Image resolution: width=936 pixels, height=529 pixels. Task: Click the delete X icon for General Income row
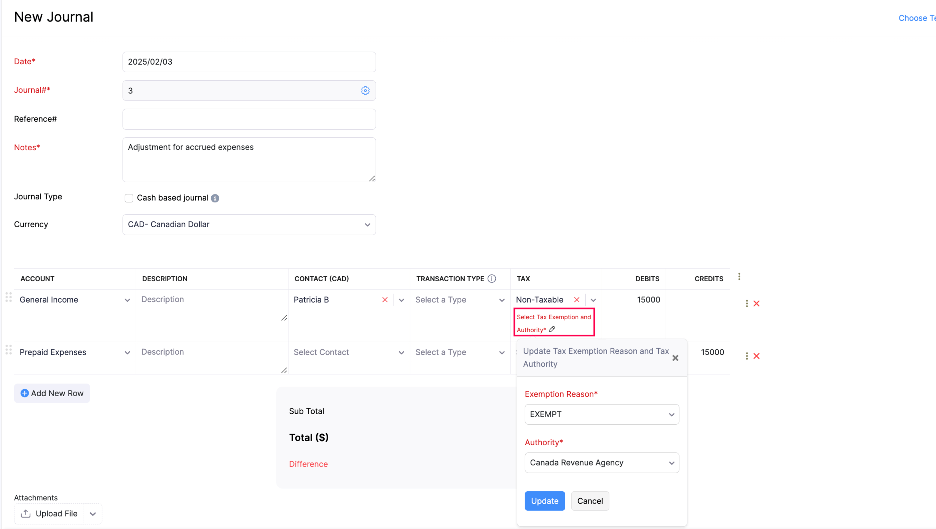pos(756,303)
